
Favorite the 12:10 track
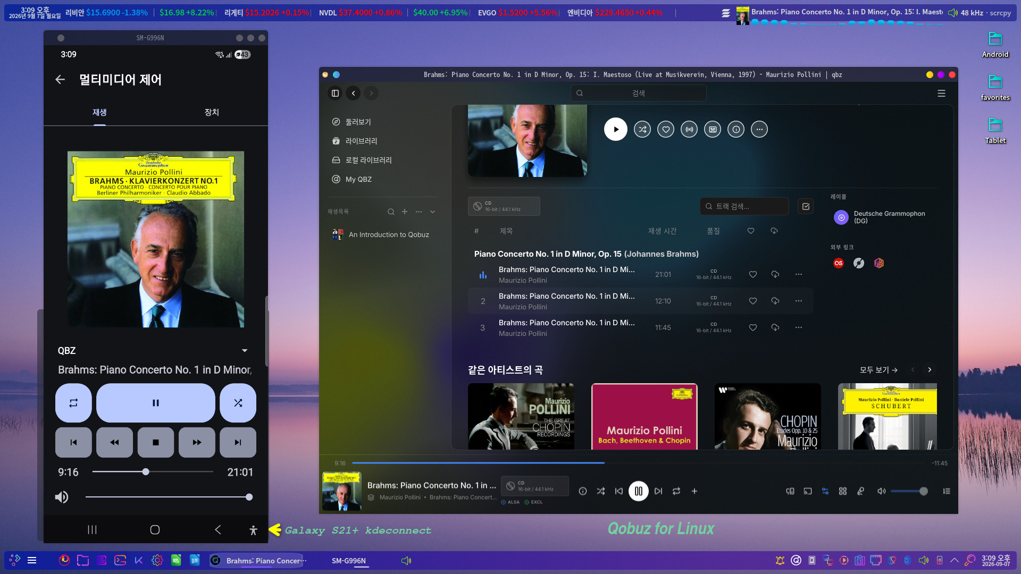point(753,301)
